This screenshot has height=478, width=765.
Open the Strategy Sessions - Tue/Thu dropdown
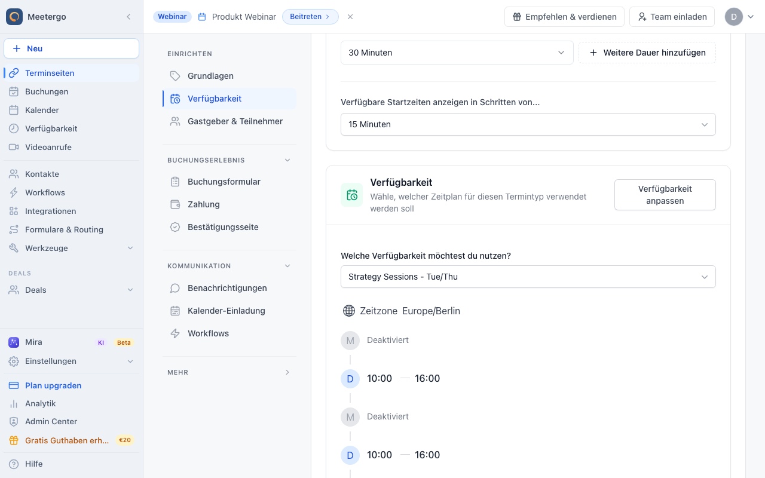point(528,277)
